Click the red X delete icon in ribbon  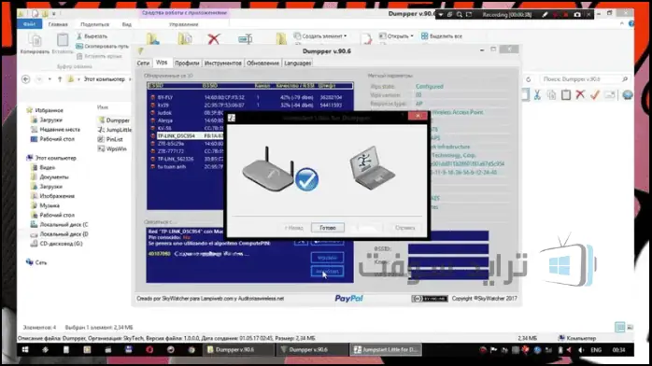pos(214,39)
